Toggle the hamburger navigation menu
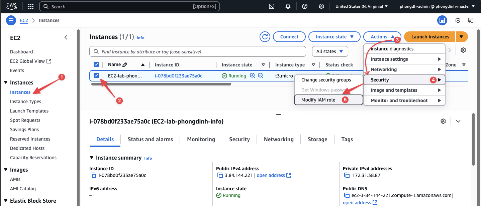This screenshot has height=206, width=481. [11, 20]
